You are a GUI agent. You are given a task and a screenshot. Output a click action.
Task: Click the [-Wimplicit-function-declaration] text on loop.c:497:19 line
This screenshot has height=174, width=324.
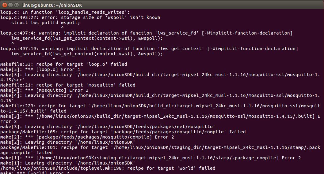coord(253,49)
